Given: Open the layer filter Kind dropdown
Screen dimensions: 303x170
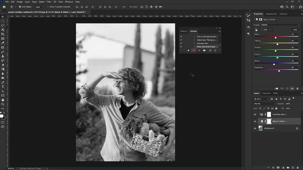Looking at the screenshot, I should (x=261, y=99).
